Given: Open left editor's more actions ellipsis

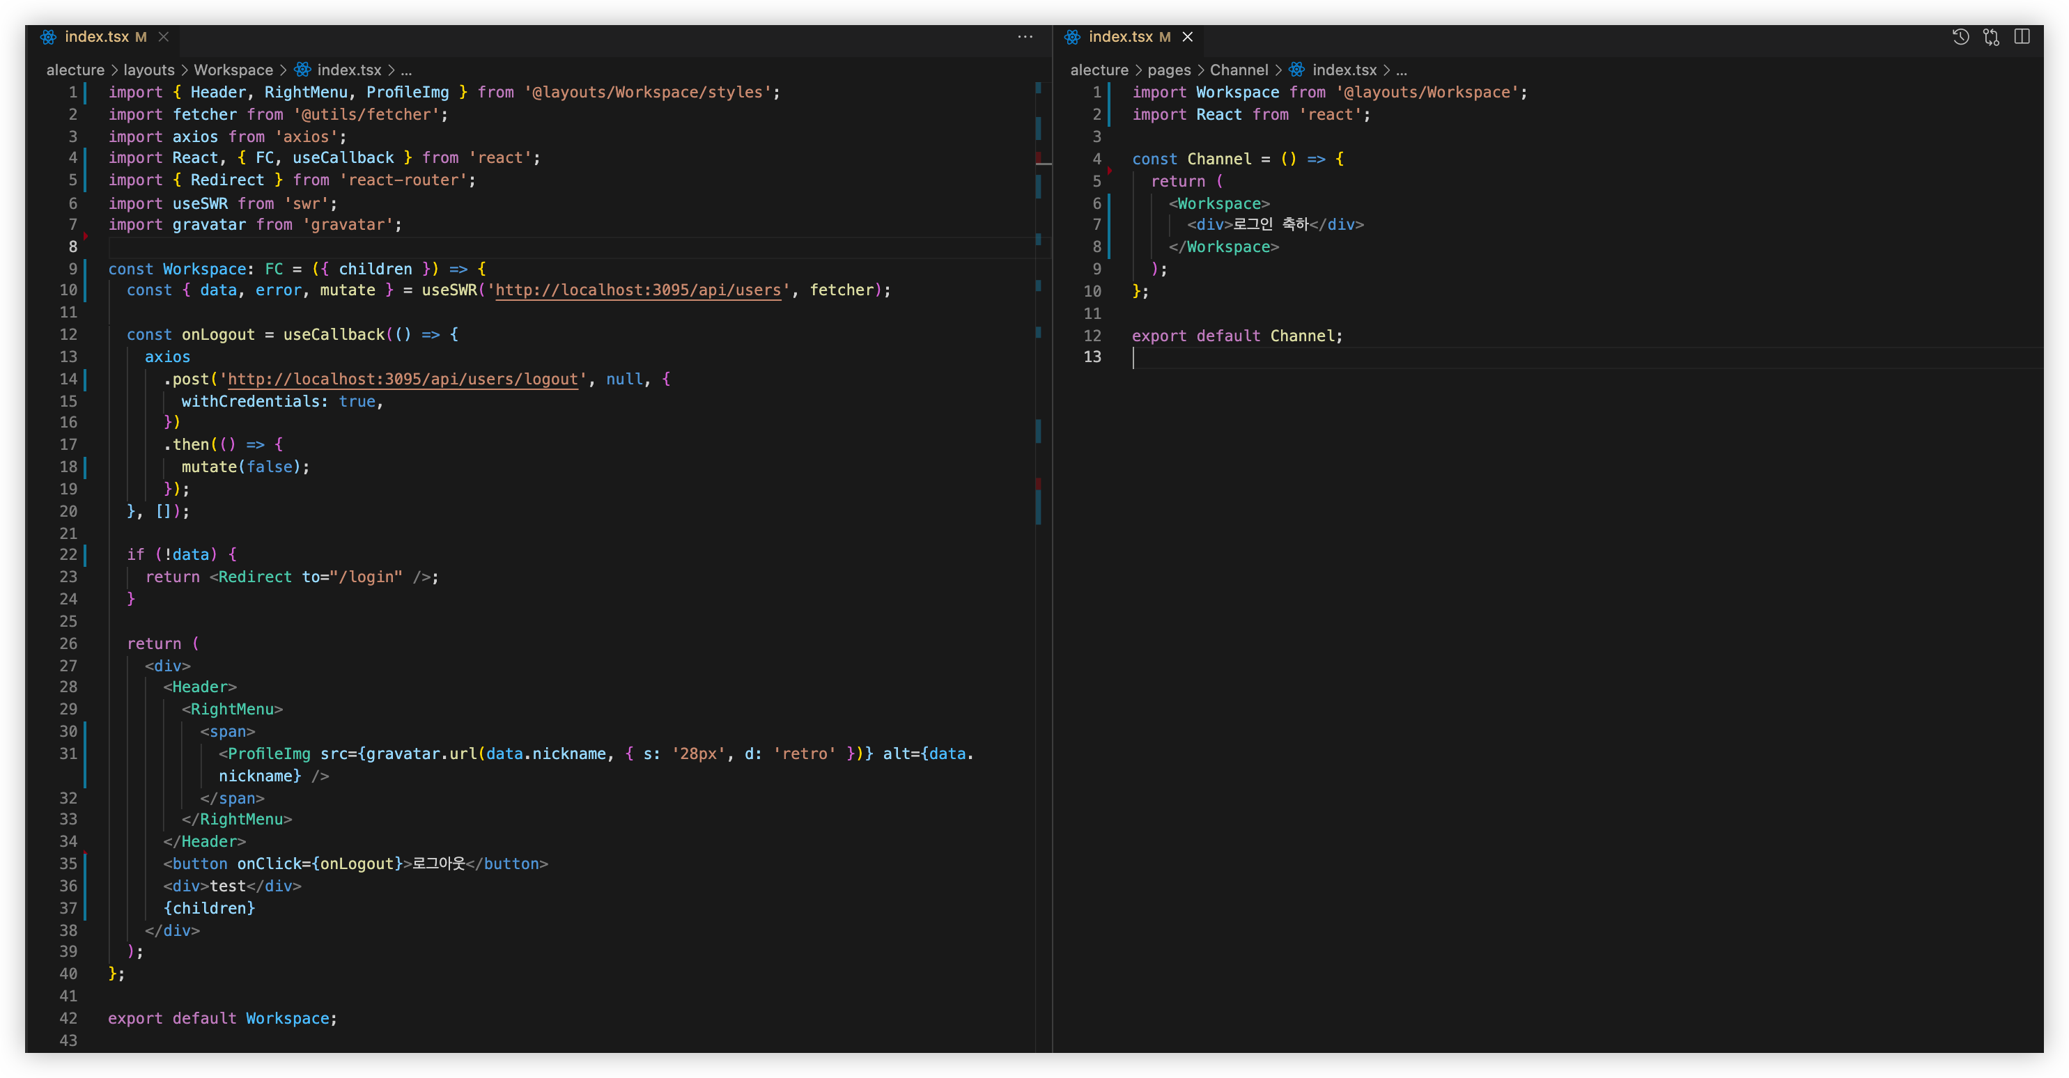Looking at the screenshot, I should (1025, 37).
